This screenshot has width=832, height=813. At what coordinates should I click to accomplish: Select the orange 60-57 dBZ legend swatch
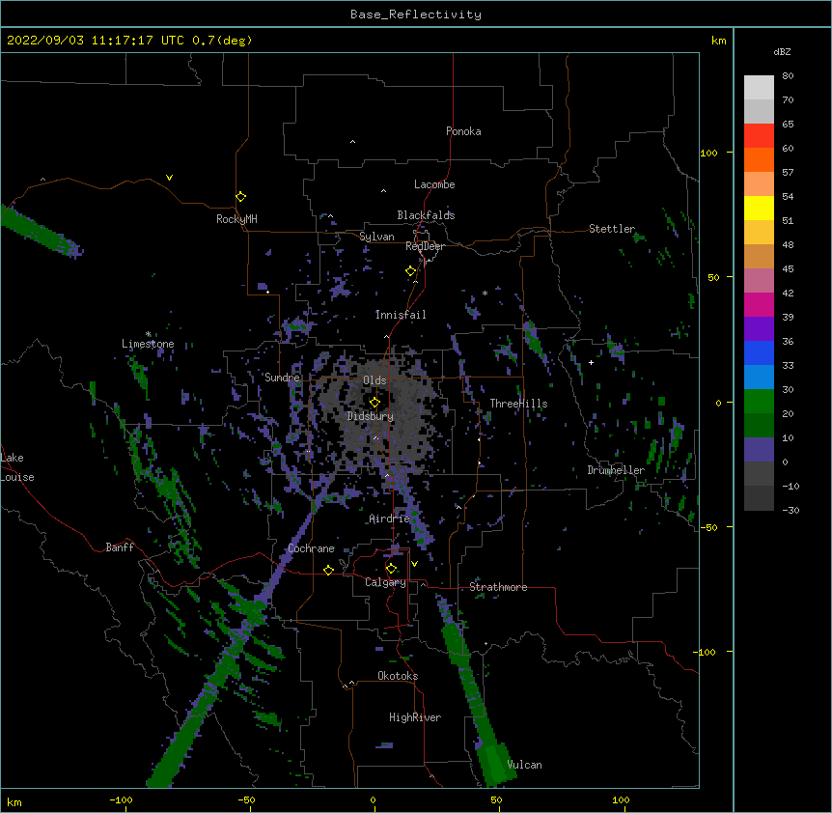759,159
